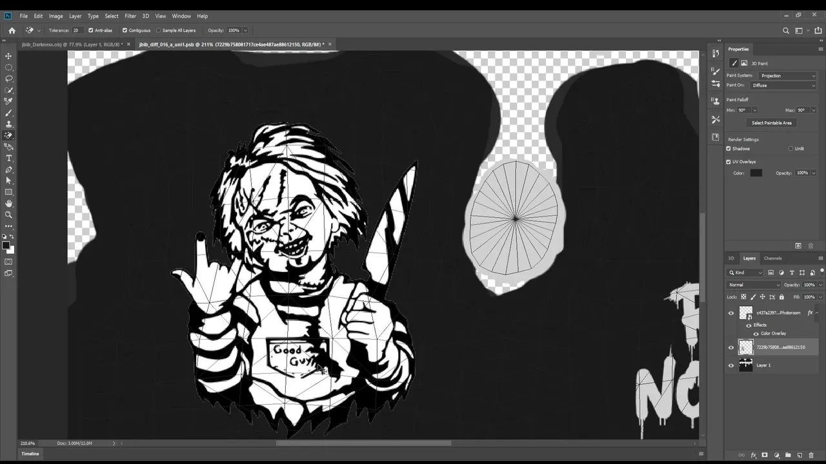Select the Magic Eraser tool
Screen dimensions: 826x464
pos(9,135)
